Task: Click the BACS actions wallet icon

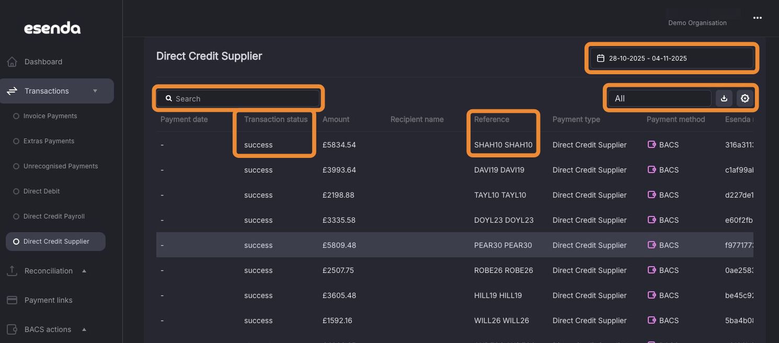Action: click(x=12, y=329)
